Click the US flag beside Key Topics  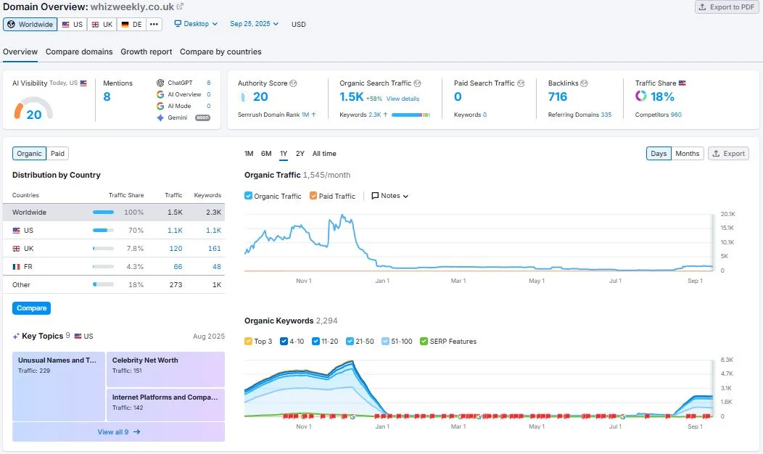click(x=78, y=337)
